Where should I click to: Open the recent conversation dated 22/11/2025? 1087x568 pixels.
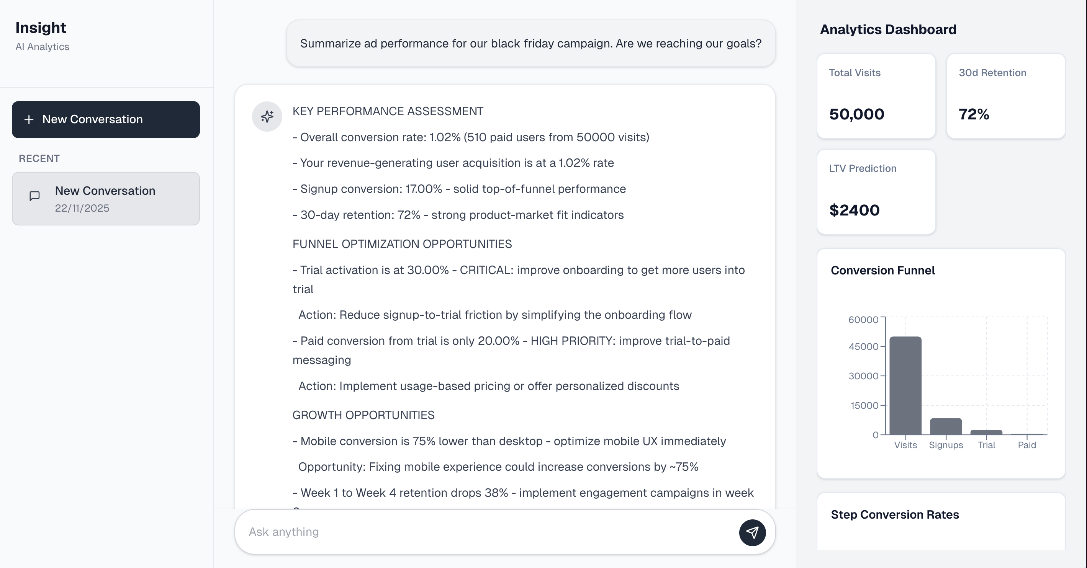point(105,199)
